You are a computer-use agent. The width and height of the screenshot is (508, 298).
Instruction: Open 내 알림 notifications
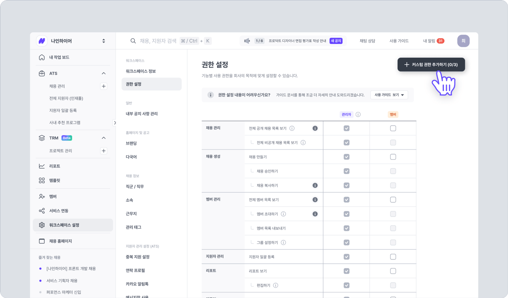click(433, 41)
